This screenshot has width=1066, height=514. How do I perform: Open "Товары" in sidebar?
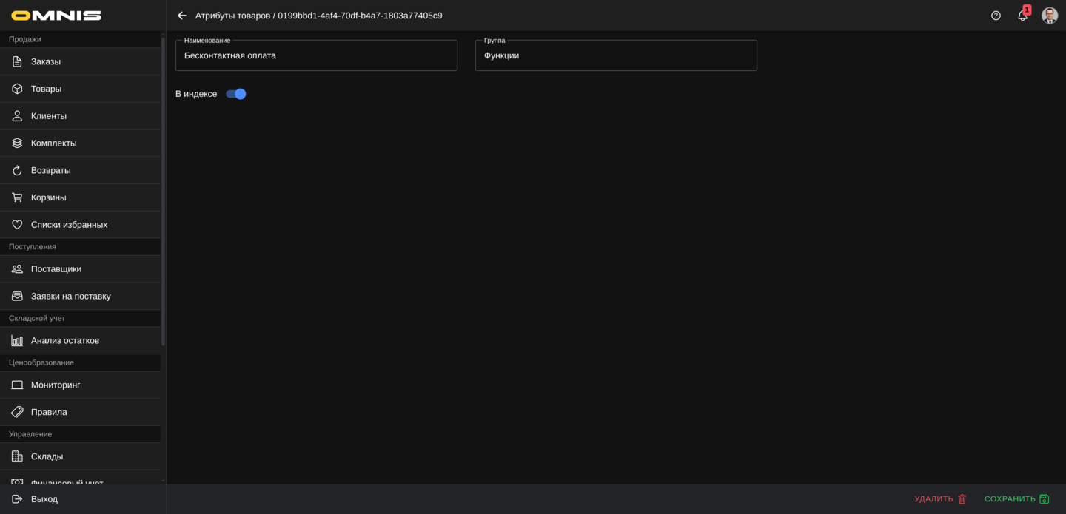coord(46,89)
